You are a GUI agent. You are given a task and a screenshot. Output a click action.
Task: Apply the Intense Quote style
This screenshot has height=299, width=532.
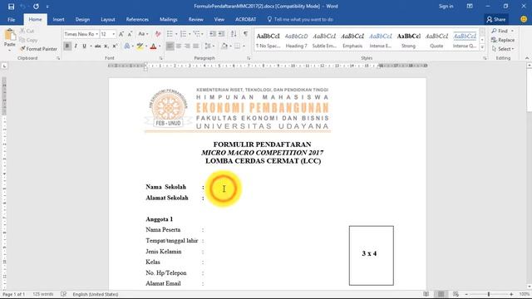pos(465,40)
